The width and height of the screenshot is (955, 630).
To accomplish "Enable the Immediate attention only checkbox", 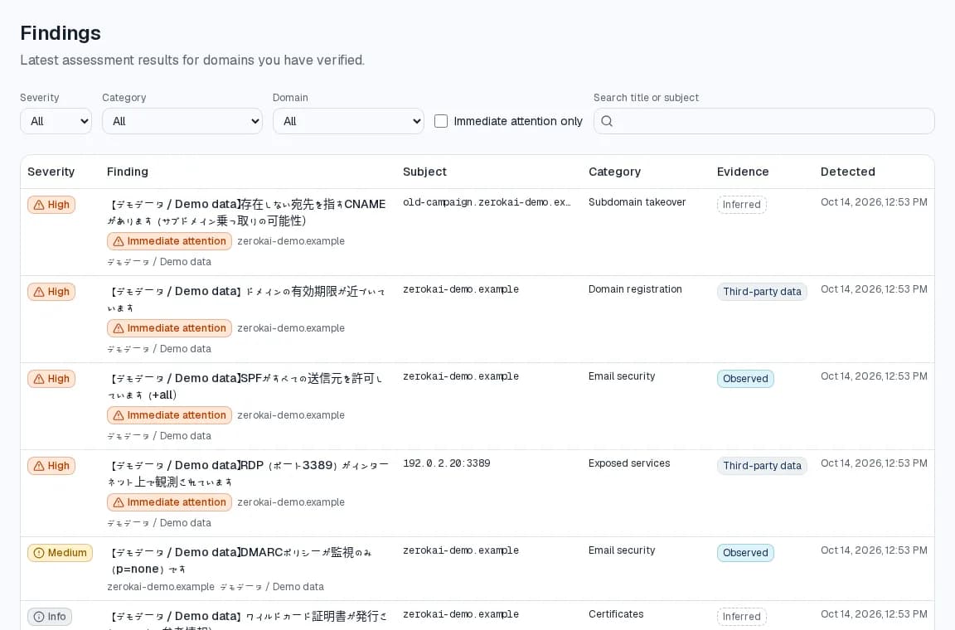I will (441, 121).
